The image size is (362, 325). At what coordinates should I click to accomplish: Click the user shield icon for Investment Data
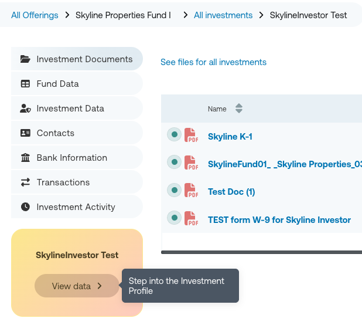pyautogui.click(x=25, y=109)
